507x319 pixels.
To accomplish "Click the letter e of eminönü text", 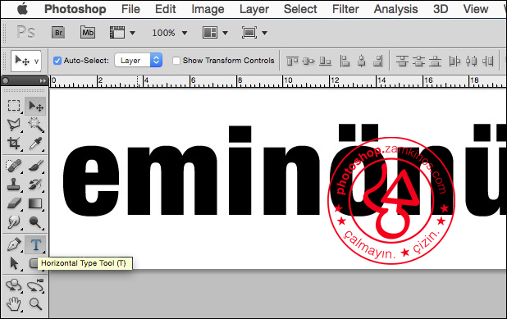I will [90, 180].
